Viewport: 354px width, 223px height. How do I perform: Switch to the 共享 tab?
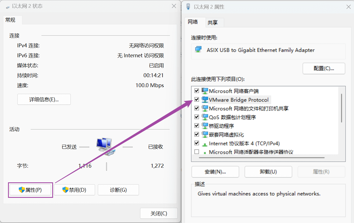coord(213,23)
